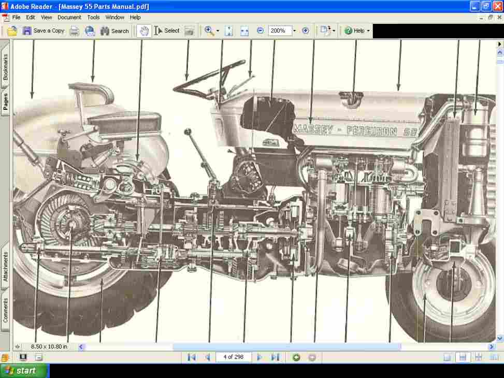Viewport: 504px width, 378px height.
Task: Open the Edit menu
Action: coord(31,18)
